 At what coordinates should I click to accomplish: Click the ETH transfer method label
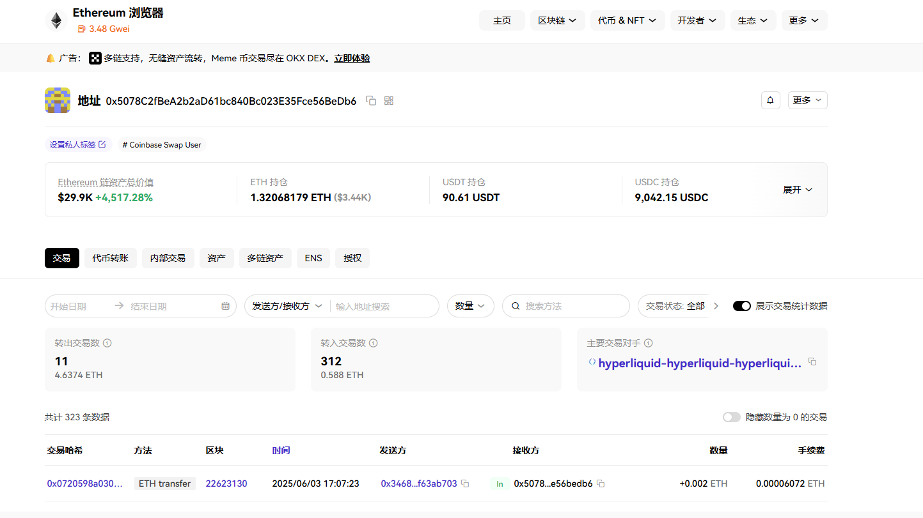click(x=165, y=484)
